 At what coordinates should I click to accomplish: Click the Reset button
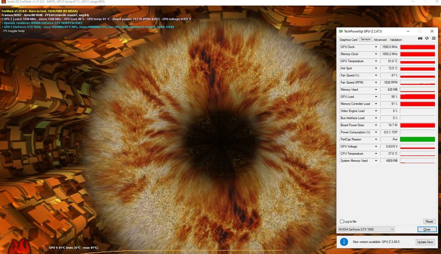pyautogui.click(x=429, y=221)
